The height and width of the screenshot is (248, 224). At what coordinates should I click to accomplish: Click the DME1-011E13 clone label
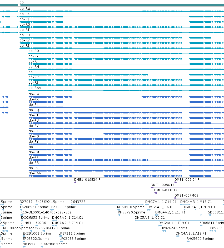(166, 190)
